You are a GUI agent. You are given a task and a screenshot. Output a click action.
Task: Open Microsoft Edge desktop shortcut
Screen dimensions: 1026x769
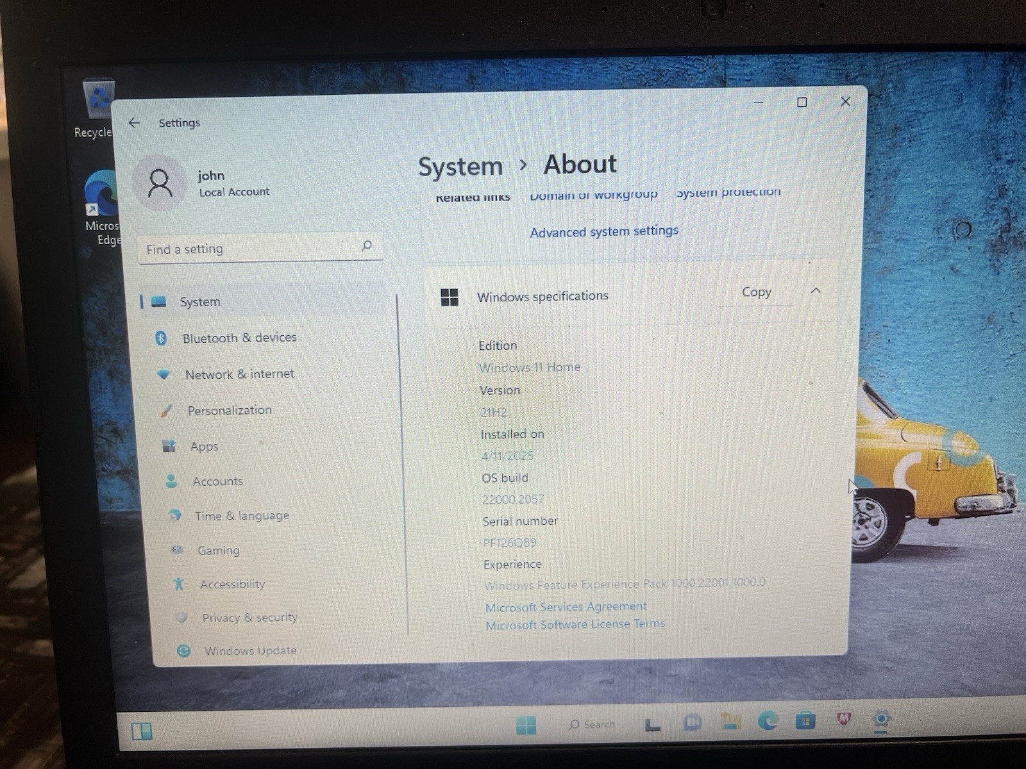tap(103, 208)
